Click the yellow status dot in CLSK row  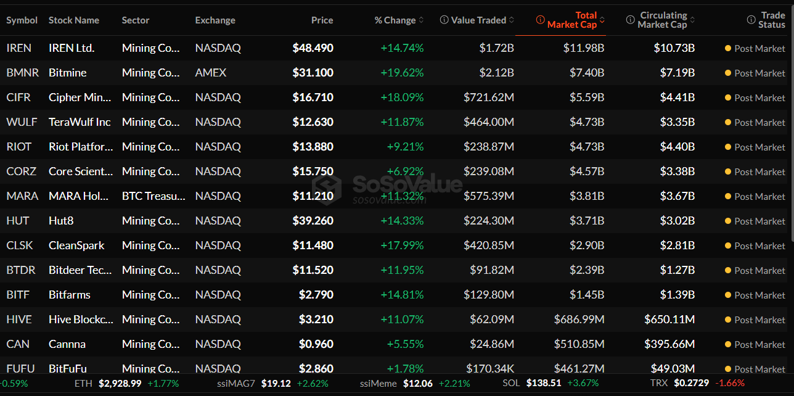point(728,245)
